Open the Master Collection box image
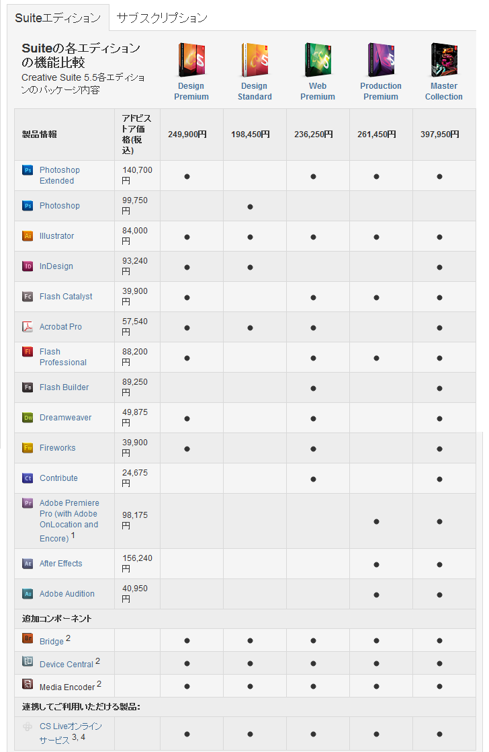This screenshot has height=752, width=489. [444, 60]
